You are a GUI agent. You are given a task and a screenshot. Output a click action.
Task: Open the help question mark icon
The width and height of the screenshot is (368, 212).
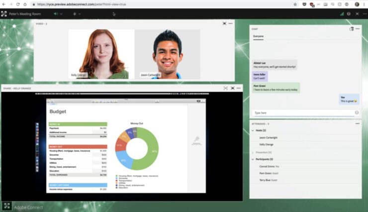click(x=349, y=13)
